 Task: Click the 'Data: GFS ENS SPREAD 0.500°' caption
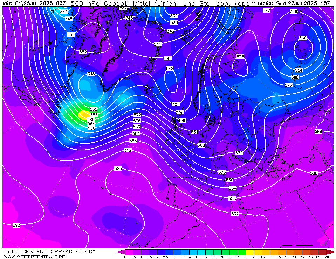pos(49,252)
